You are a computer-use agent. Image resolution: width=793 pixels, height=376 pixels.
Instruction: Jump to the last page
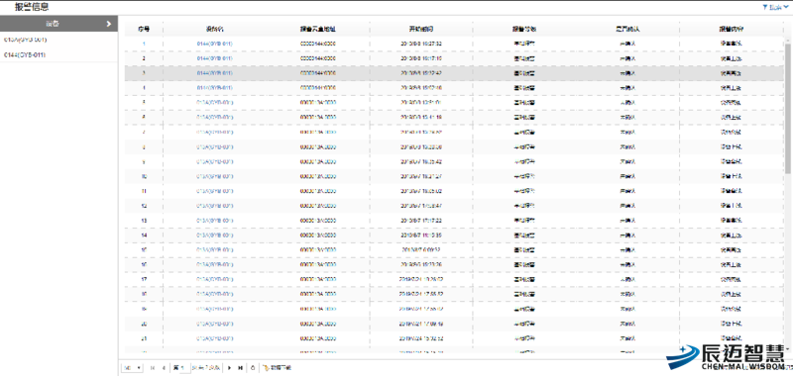click(240, 368)
